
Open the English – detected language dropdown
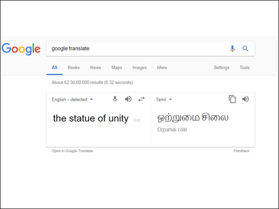coord(73,99)
